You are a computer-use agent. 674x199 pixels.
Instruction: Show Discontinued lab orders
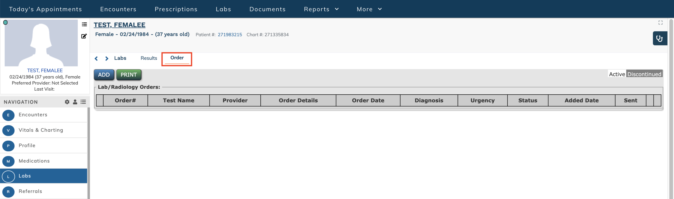644,74
